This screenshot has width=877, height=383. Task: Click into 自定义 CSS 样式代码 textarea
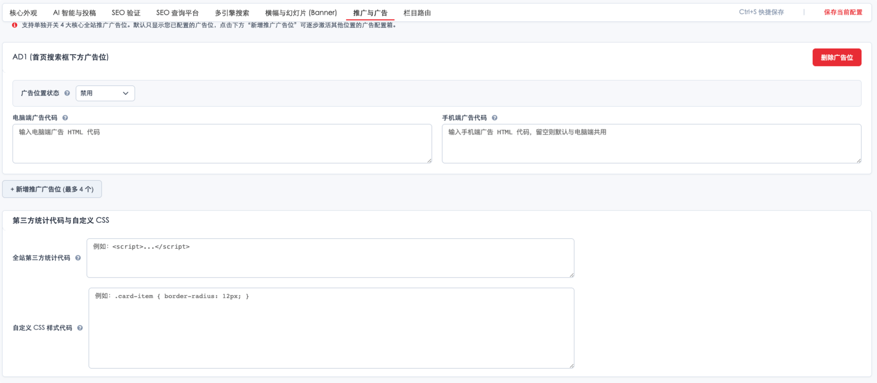point(331,328)
